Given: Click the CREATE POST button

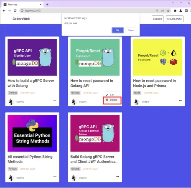Looking at the screenshot, I should tap(175, 19).
